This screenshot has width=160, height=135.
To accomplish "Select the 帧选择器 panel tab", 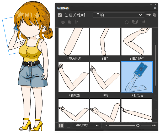I will [x=63, y=8].
